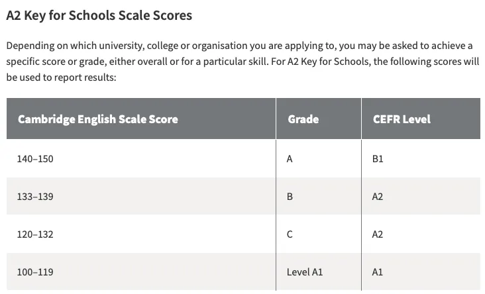The image size is (485, 294).
Task: Select the 'Grade' column header
Action: click(303, 119)
